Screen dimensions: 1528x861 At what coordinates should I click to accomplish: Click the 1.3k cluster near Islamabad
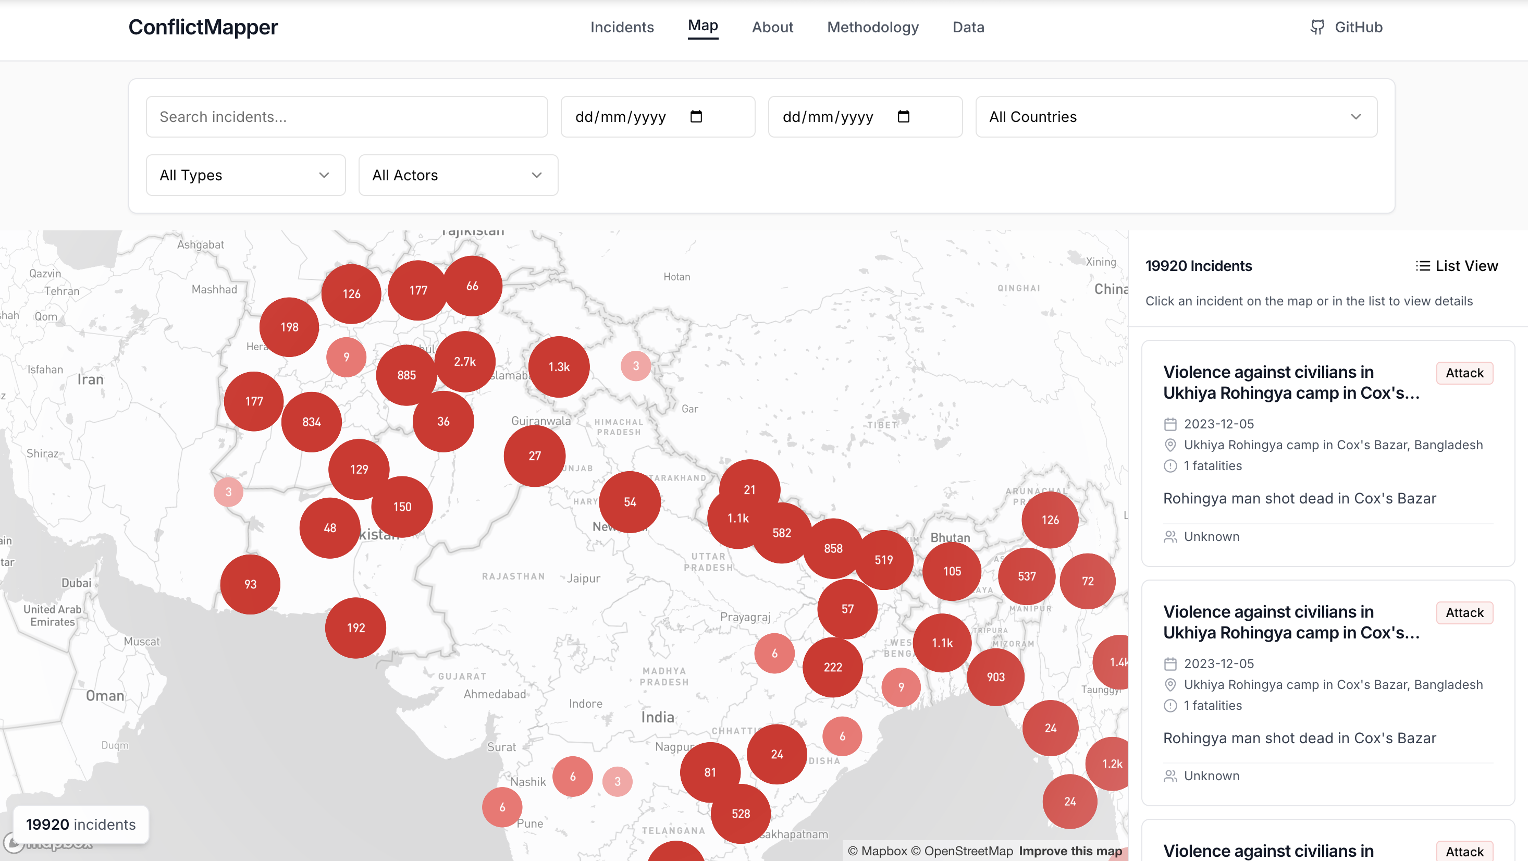coord(559,367)
